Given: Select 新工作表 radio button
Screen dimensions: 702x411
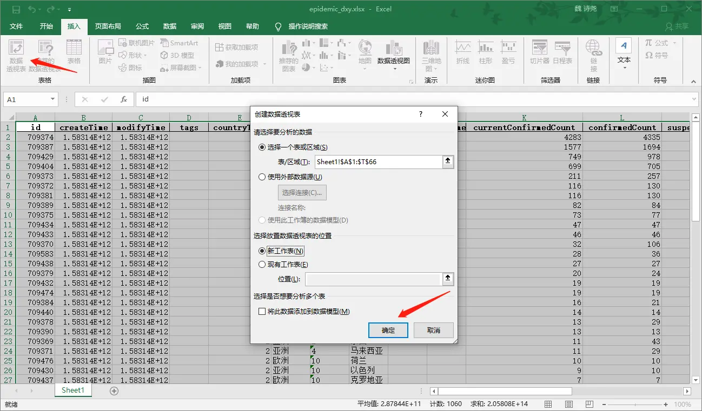Looking at the screenshot, I should coord(262,251).
